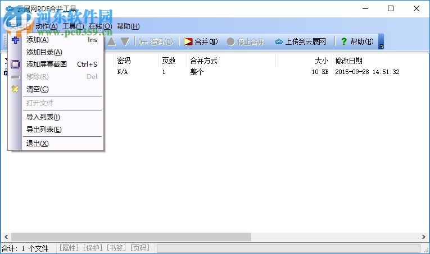The image size is (430, 254).
Task: Open the 帮助(H) menu in menu bar
Action: tap(128, 26)
